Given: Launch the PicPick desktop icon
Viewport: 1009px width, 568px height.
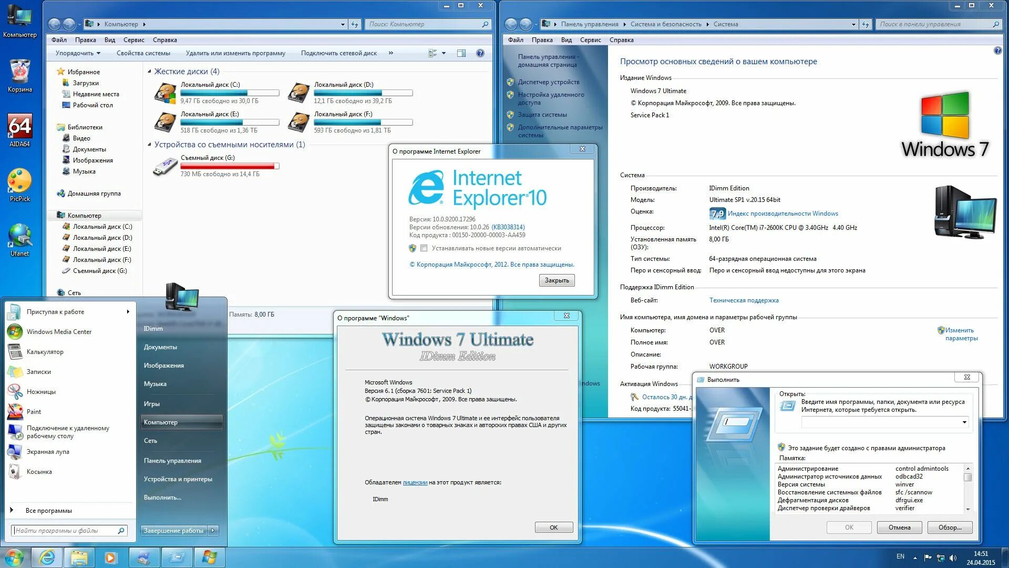Looking at the screenshot, I should point(20,185).
